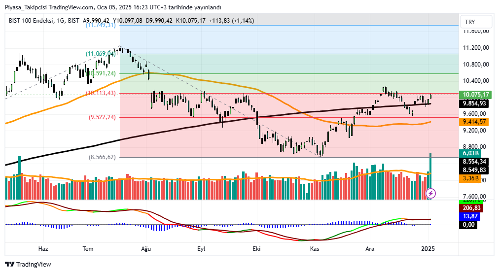Screen dimensions: 499x273
Task: Click the A9.990,42 open value in legend
Action: pos(96,21)
